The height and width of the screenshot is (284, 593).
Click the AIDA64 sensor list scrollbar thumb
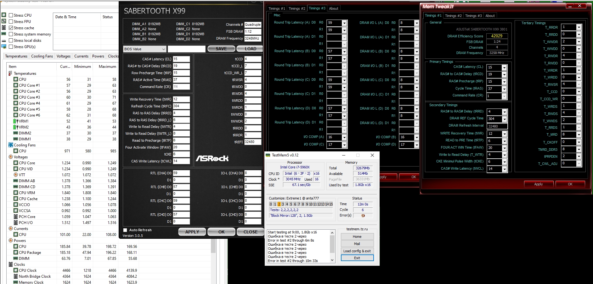coord(213,246)
